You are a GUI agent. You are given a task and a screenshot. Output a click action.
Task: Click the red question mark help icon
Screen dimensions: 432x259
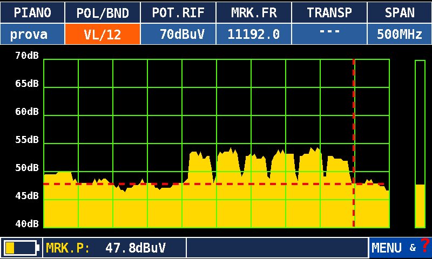tap(425, 244)
